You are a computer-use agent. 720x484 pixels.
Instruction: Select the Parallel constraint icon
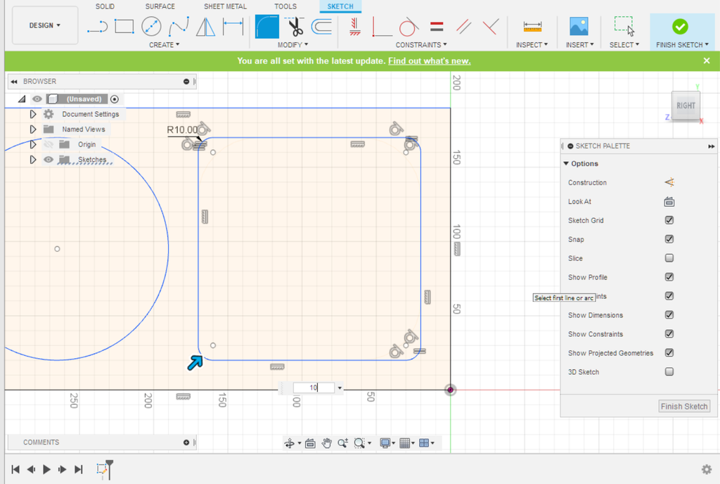pos(463,27)
